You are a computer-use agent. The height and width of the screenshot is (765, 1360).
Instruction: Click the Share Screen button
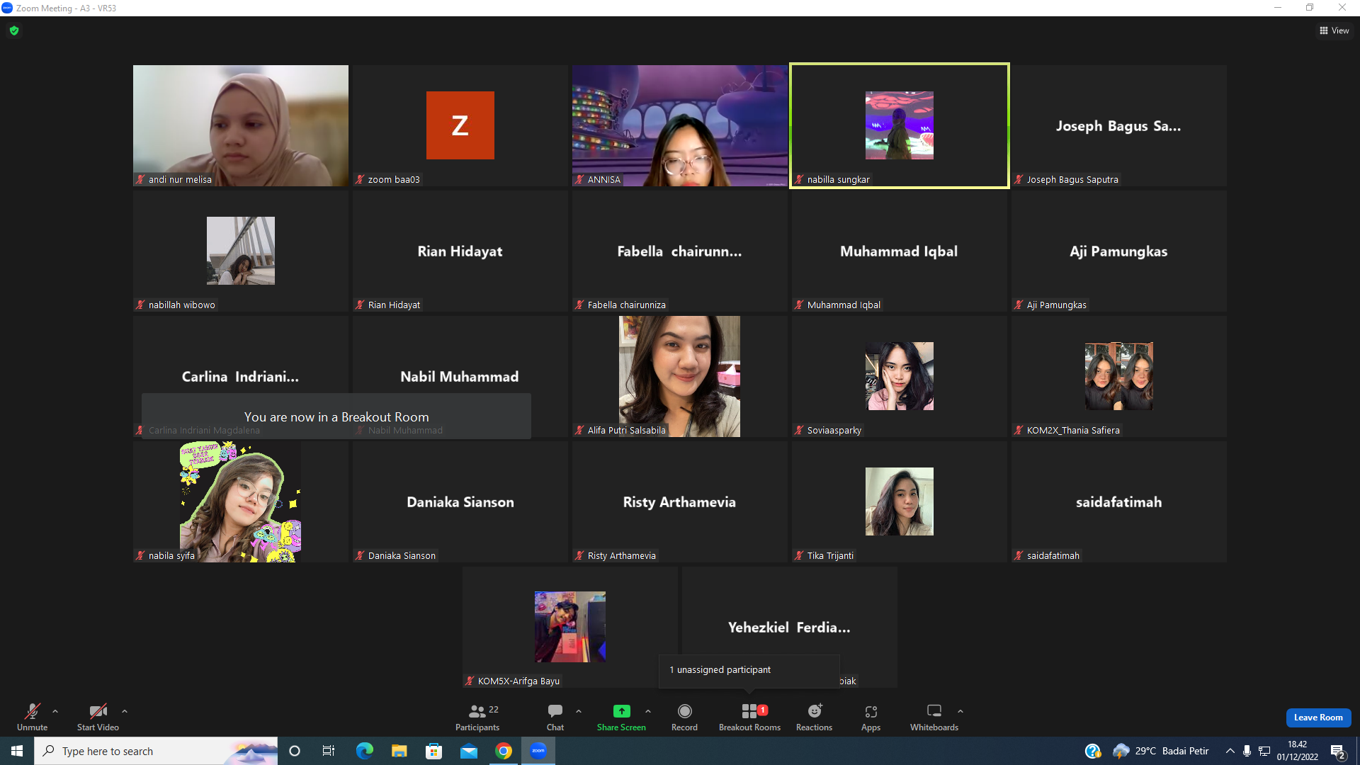pos(621,717)
